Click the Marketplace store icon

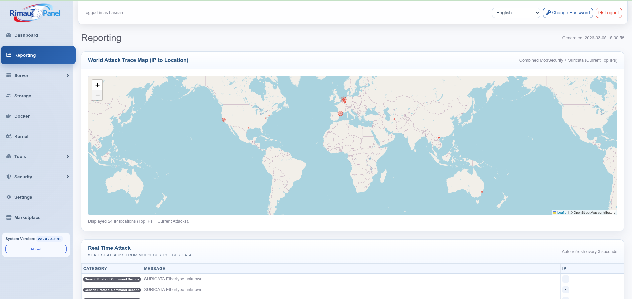9,218
